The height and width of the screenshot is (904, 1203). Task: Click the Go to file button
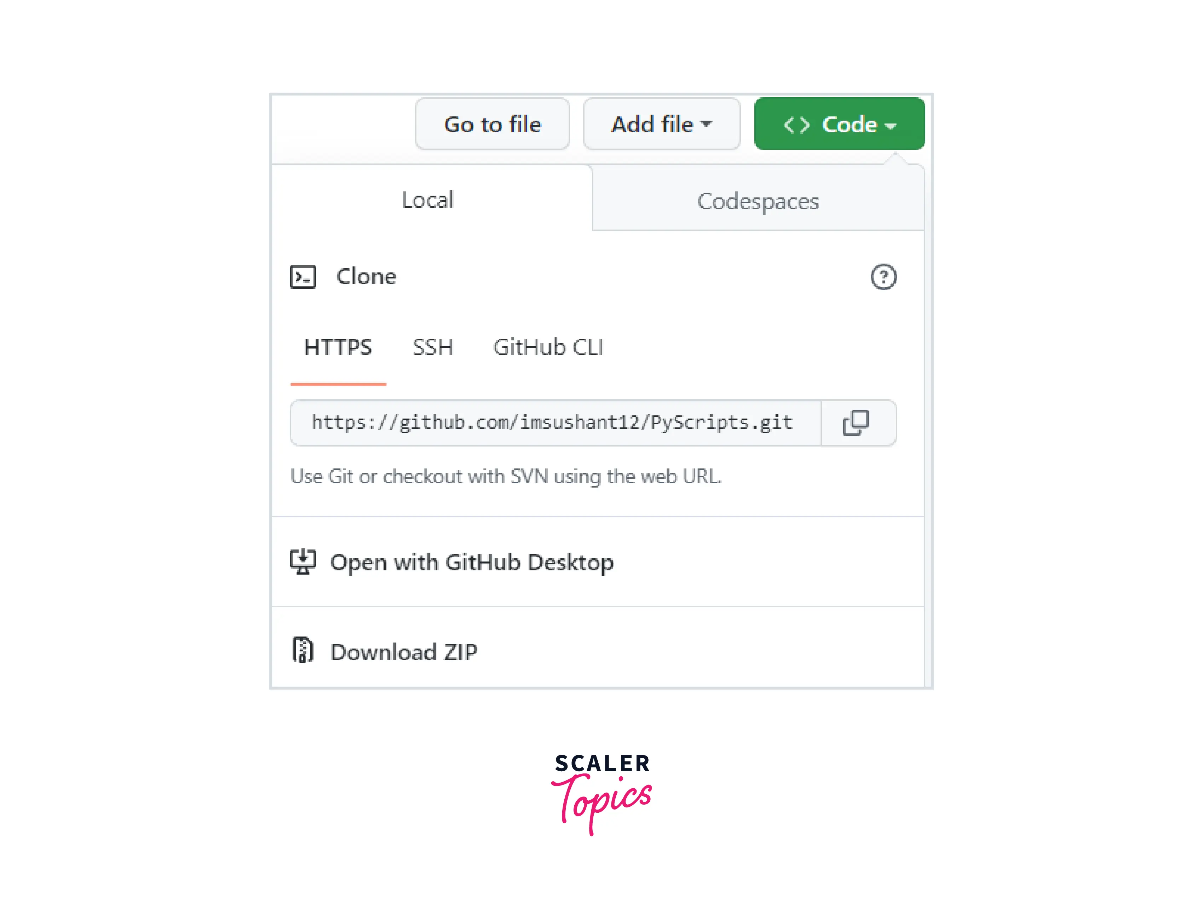tap(492, 124)
